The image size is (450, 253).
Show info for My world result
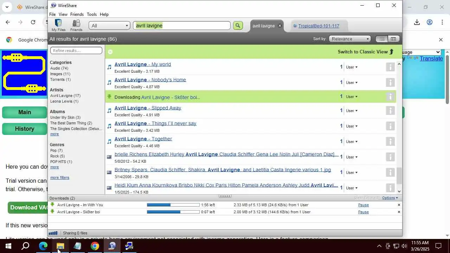[390, 67]
